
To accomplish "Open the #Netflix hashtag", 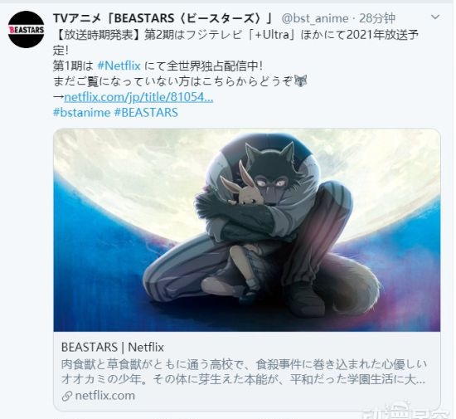I will pyautogui.click(x=119, y=66).
